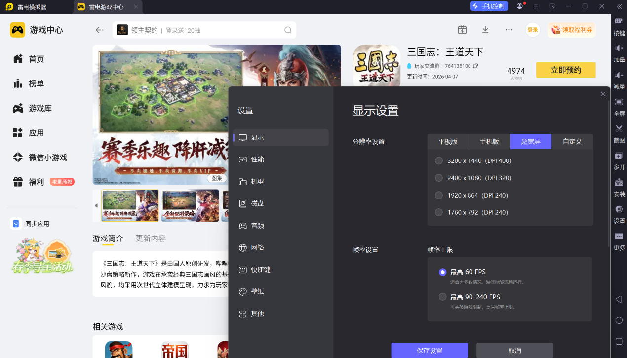The width and height of the screenshot is (627, 358).
Task: Select the second game screenshot thumbnail
Action: (190, 205)
